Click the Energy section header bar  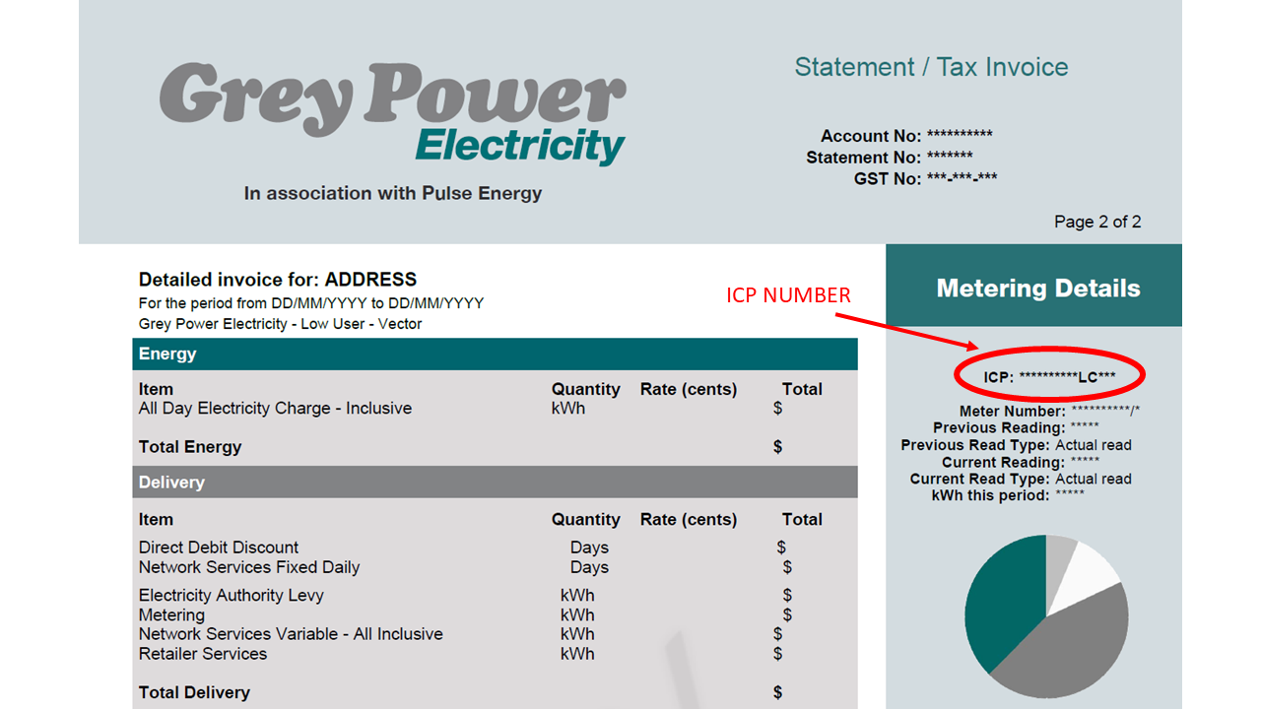pos(495,354)
